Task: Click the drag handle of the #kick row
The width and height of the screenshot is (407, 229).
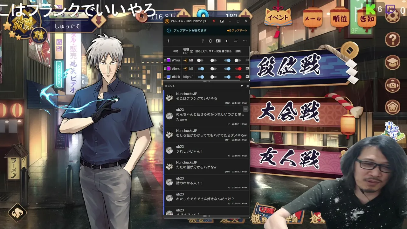Action: (165, 77)
